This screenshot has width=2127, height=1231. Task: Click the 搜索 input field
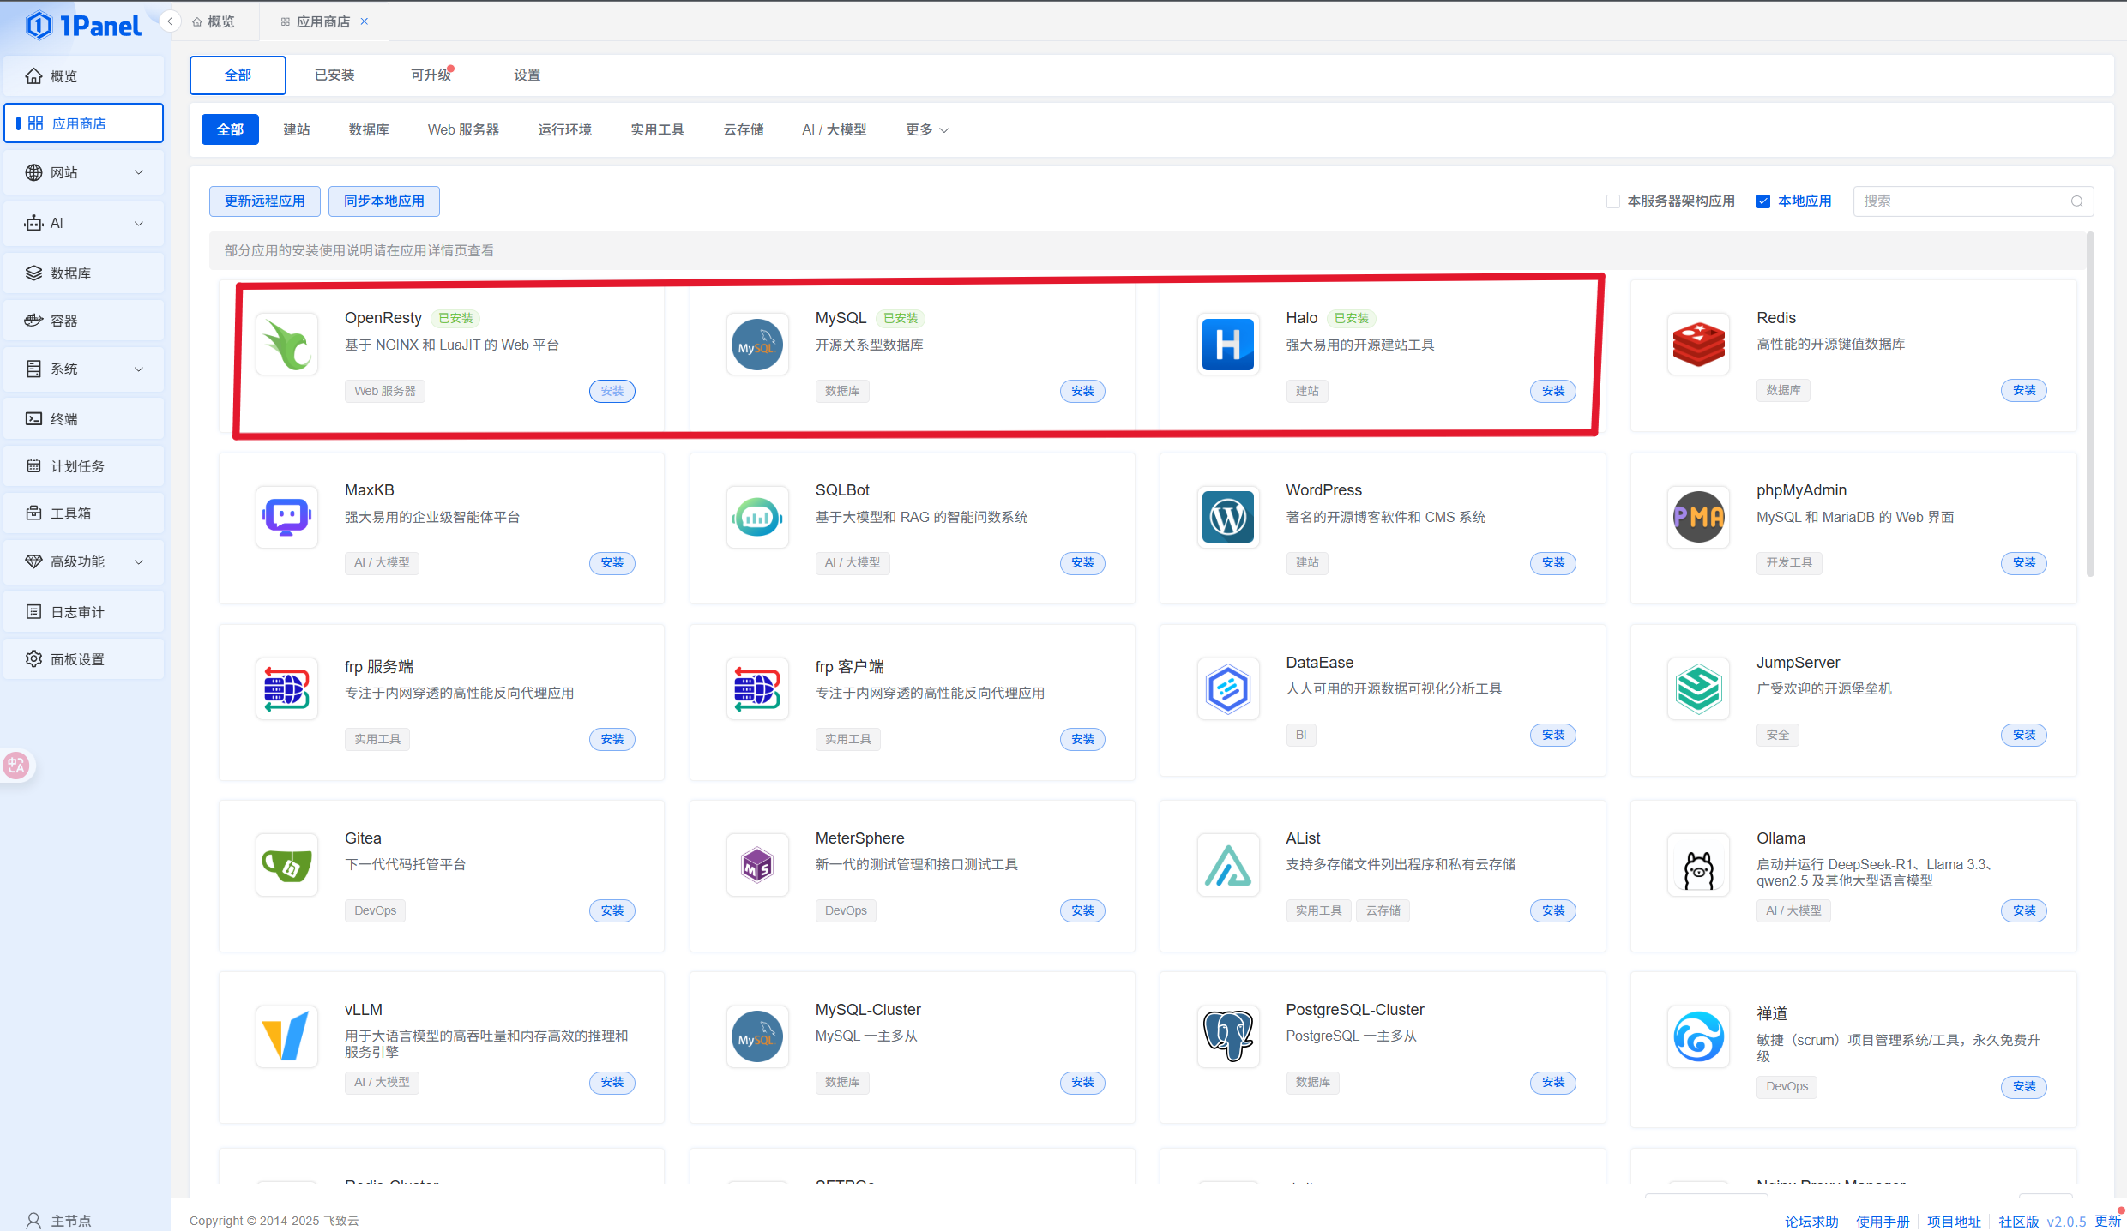click(1962, 201)
